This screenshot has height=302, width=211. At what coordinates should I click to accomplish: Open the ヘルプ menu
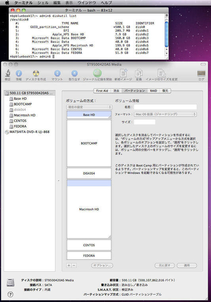coord(106,3)
